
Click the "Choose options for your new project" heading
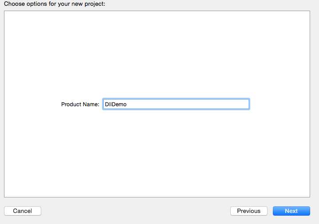point(55,4)
